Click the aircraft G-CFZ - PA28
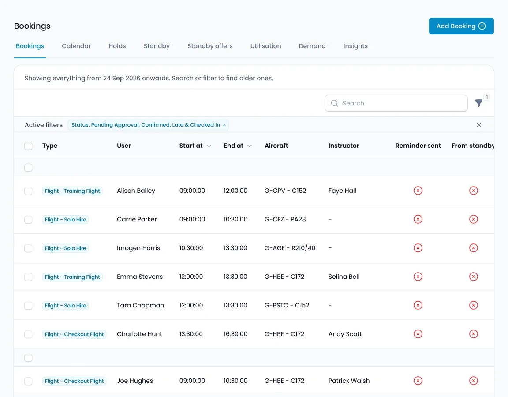 (x=285, y=219)
